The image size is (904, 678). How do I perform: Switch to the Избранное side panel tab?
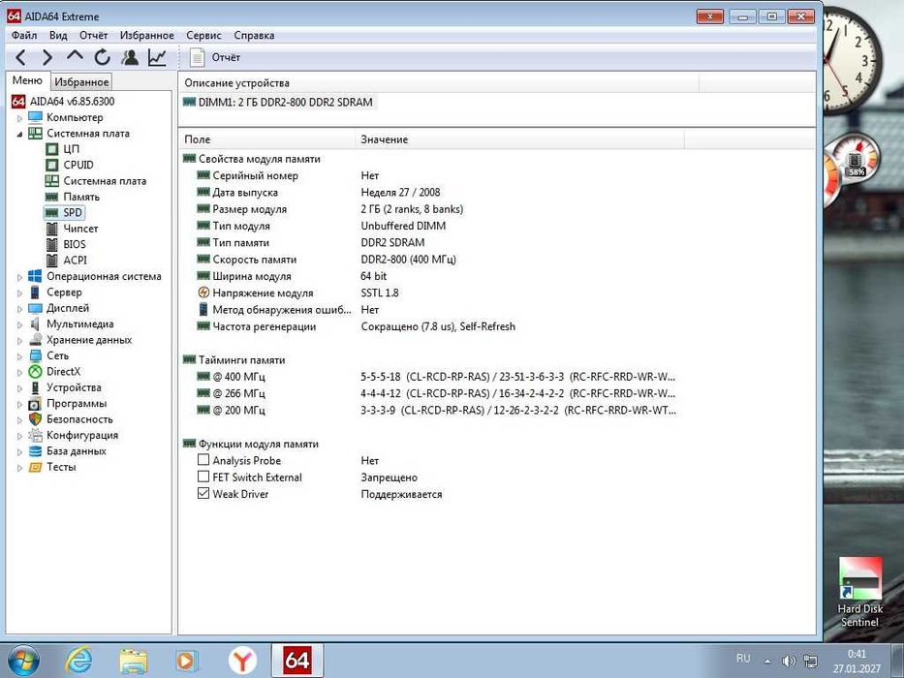pos(81,82)
